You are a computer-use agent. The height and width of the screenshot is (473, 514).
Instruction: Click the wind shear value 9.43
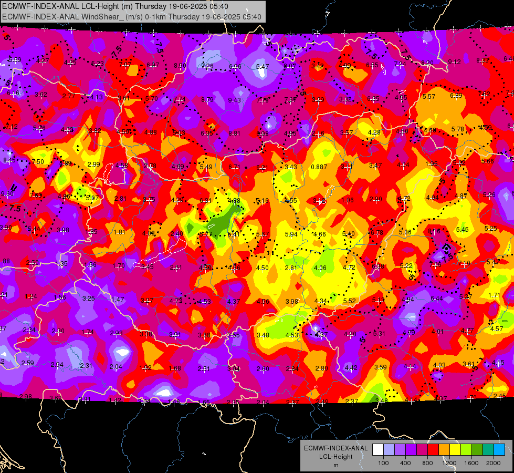[x=234, y=100]
